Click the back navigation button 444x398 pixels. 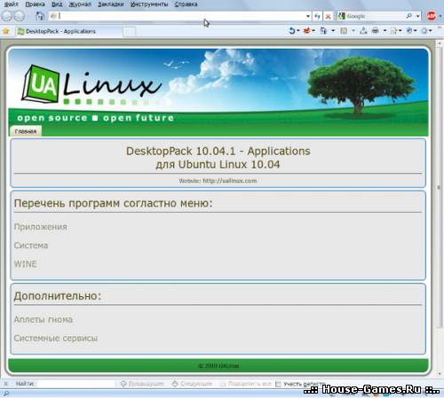point(6,16)
